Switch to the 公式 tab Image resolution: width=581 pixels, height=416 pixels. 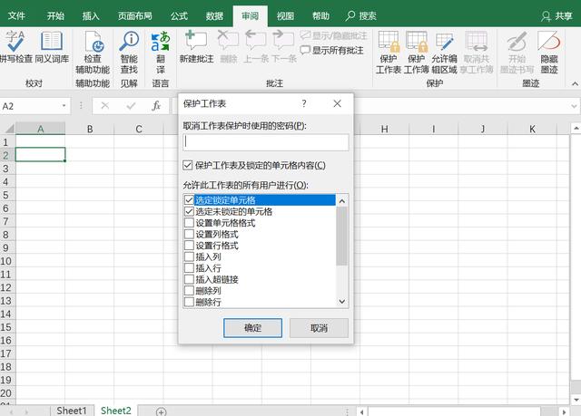click(x=180, y=16)
